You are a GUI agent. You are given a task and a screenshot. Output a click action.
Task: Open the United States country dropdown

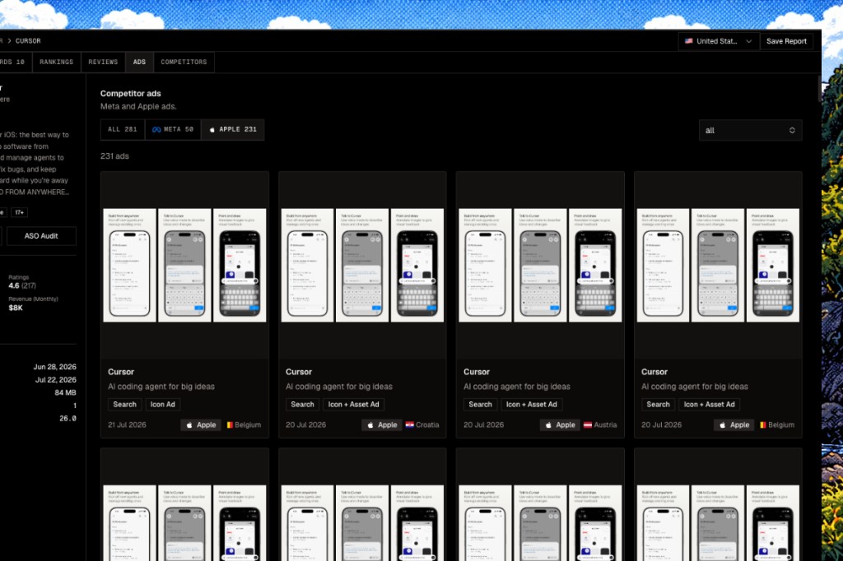(719, 41)
